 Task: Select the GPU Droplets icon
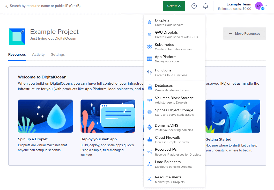click(x=150, y=34)
